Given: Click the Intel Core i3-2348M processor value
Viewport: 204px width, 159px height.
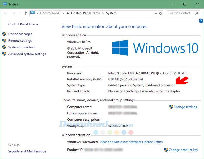Looking at the screenshot, I should pyautogui.click(x=147, y=73).
